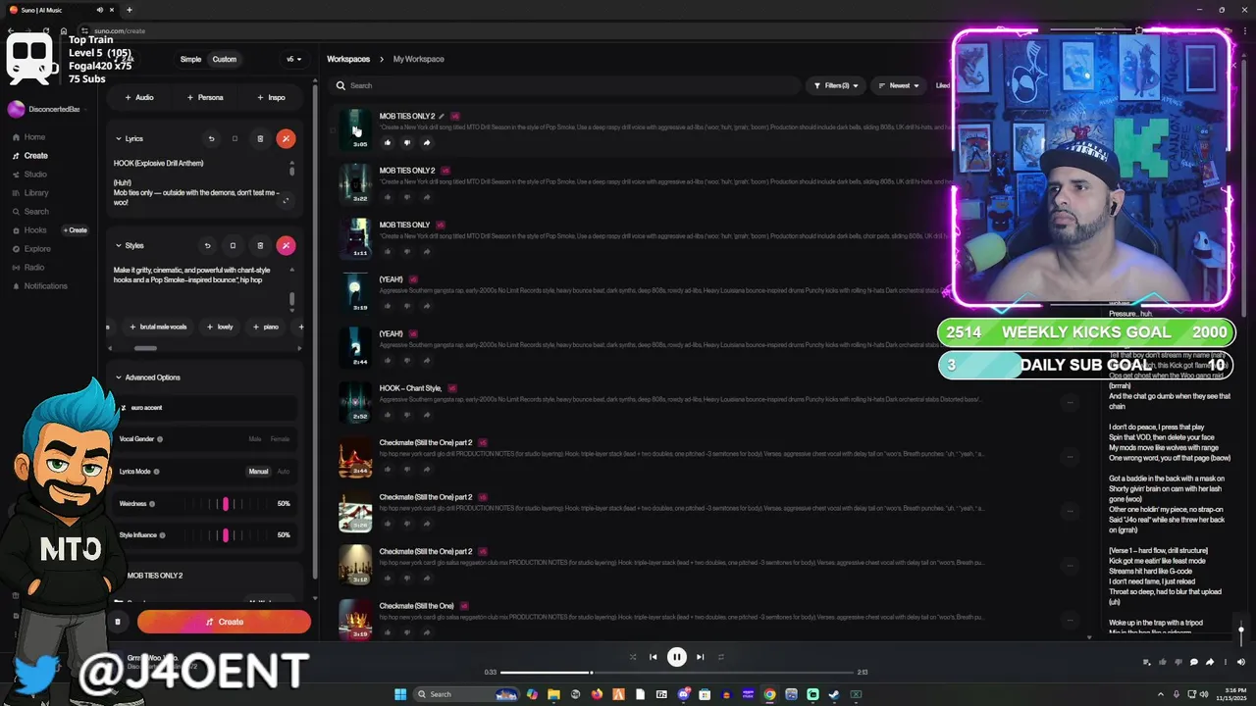1256x706 pixels.
Task: Open the Windows Start menu
Action: [x=400, y=694]
